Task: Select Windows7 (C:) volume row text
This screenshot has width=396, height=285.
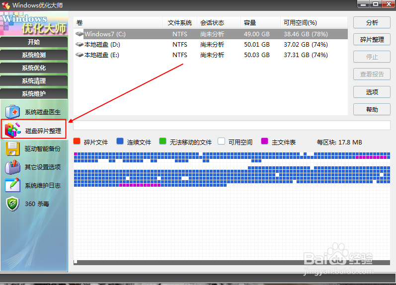Action: pyautogui.click(x=105, y=34)
